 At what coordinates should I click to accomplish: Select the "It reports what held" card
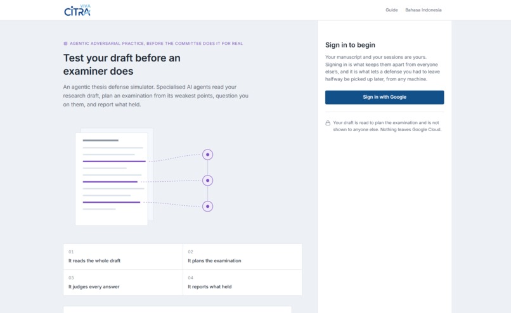click(242, 283)
